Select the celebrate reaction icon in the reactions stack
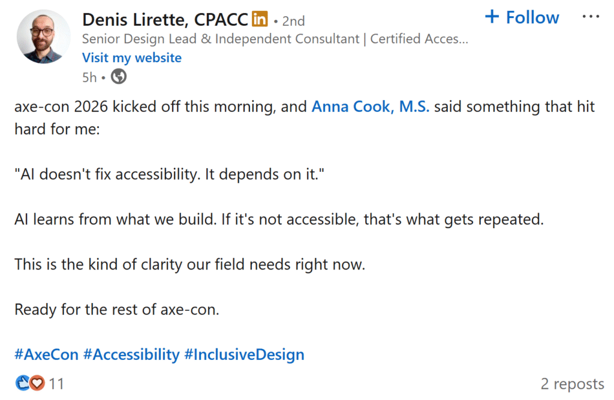 tap(30, 383)
